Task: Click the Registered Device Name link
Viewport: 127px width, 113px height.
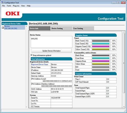Action: click(39, 64)
